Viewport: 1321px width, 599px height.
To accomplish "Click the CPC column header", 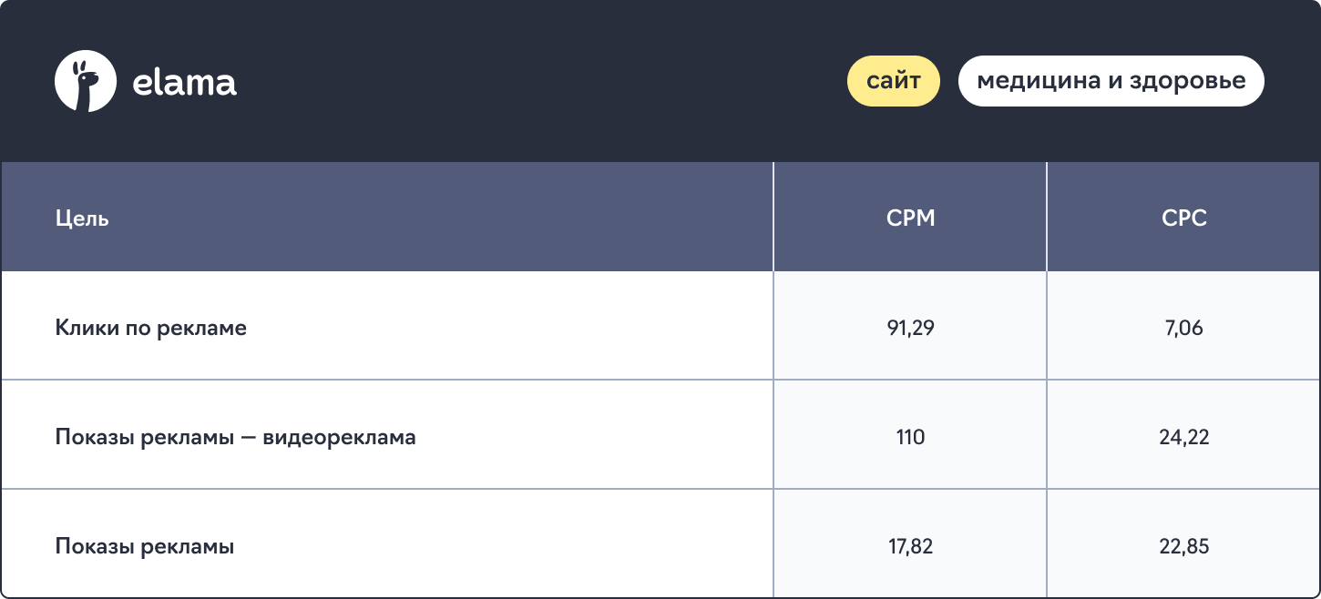I will point(1184,218).
